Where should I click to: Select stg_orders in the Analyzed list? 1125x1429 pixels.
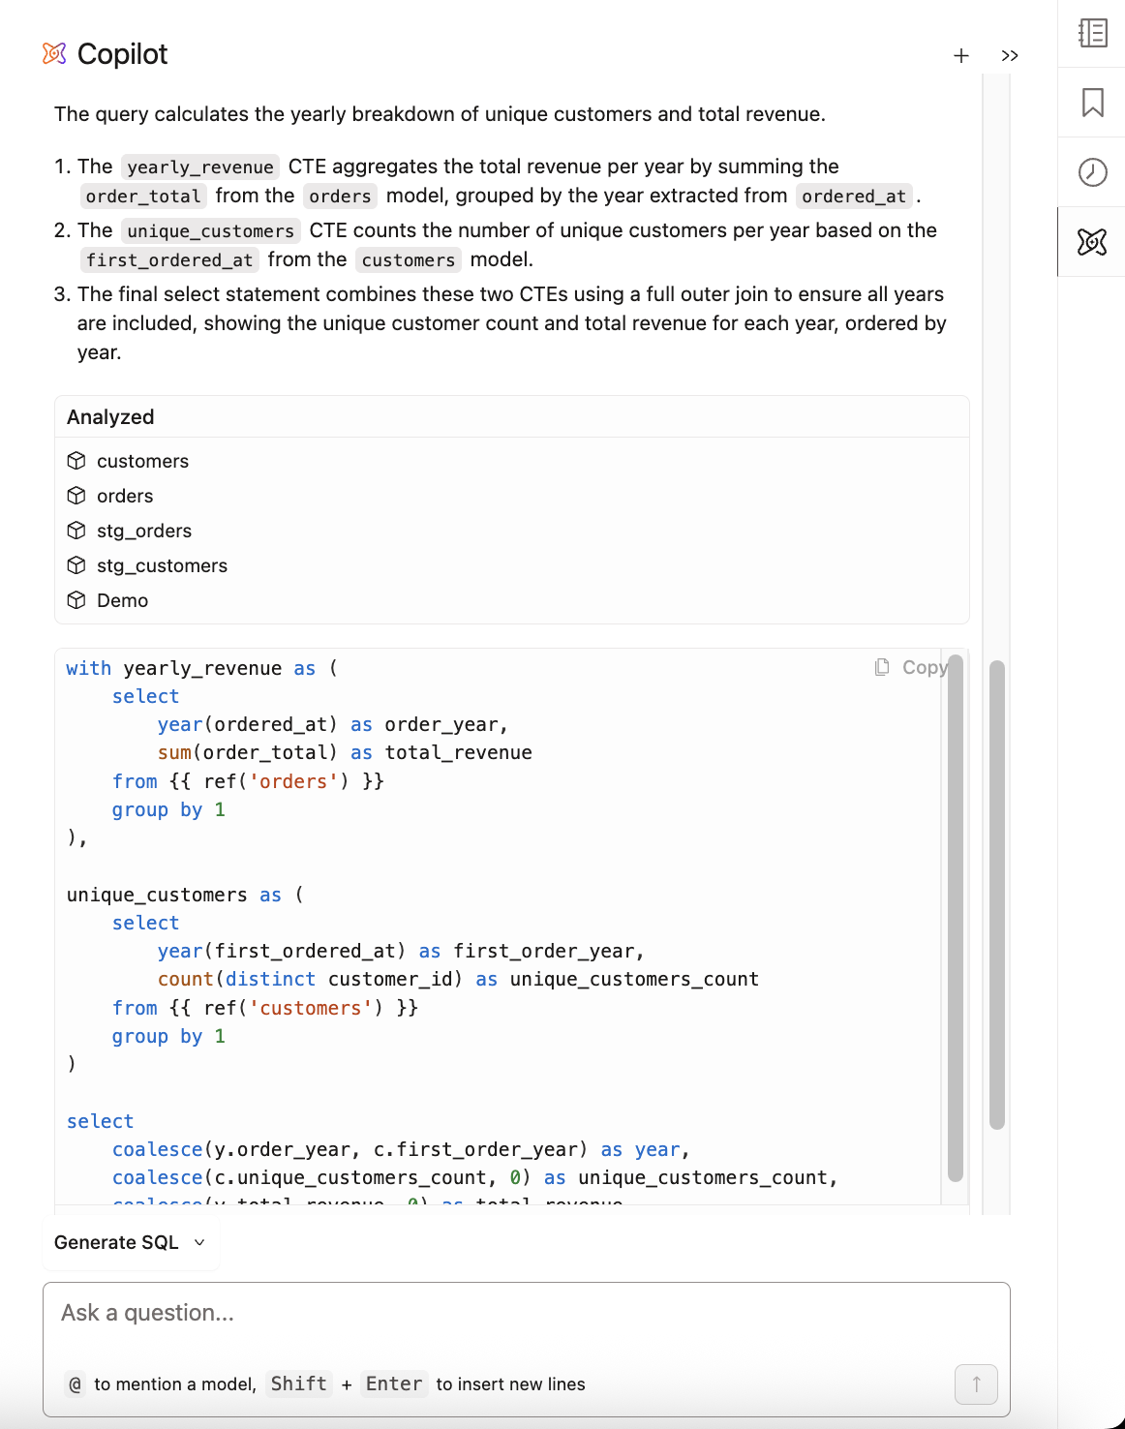[x=144, y=531]
